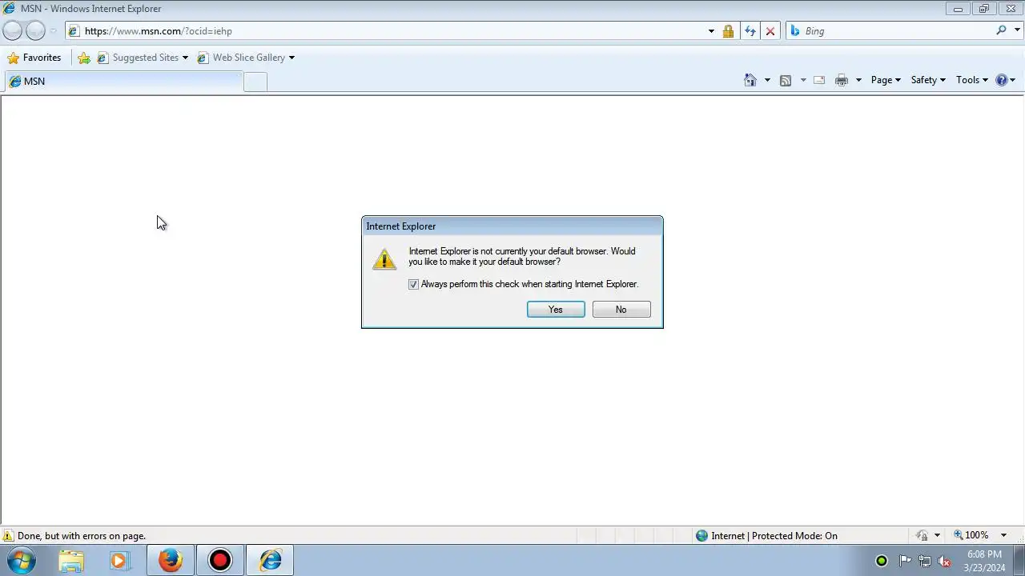Click the Print icon

(x=842, y=80)
